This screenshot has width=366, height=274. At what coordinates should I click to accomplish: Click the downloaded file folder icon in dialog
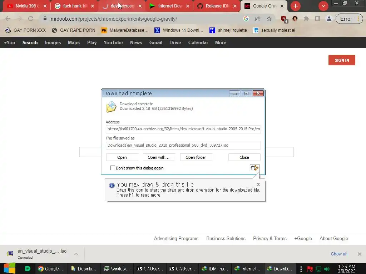111,107
